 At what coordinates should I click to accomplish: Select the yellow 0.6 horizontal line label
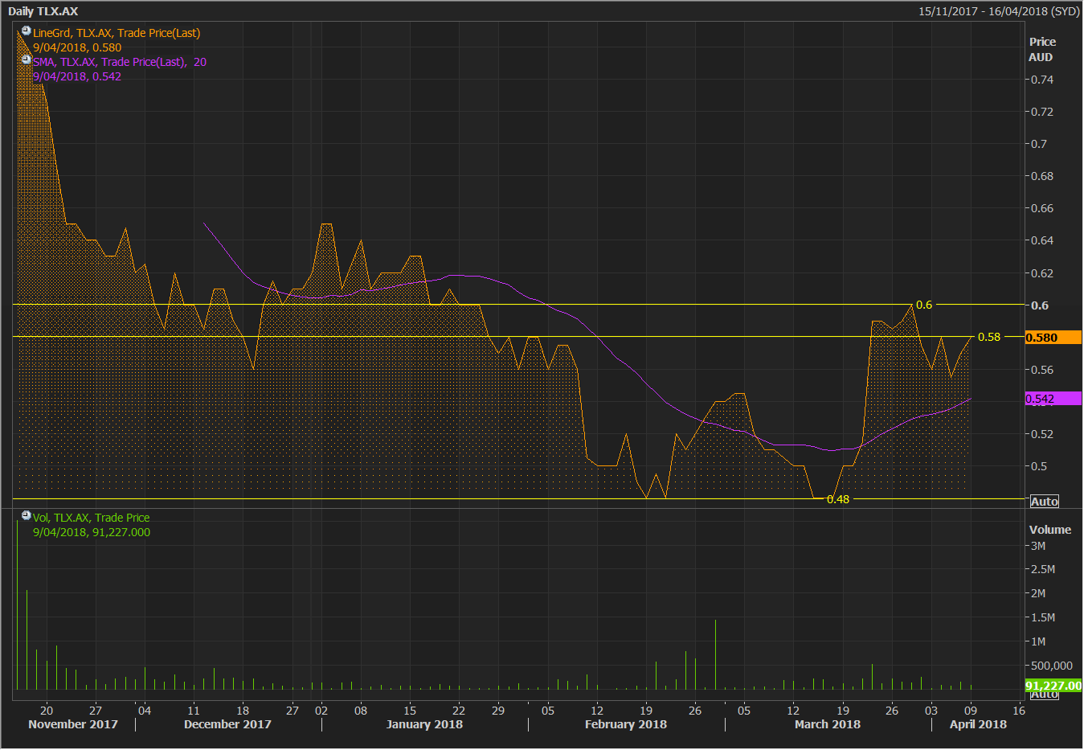click(x=924, y=305)
